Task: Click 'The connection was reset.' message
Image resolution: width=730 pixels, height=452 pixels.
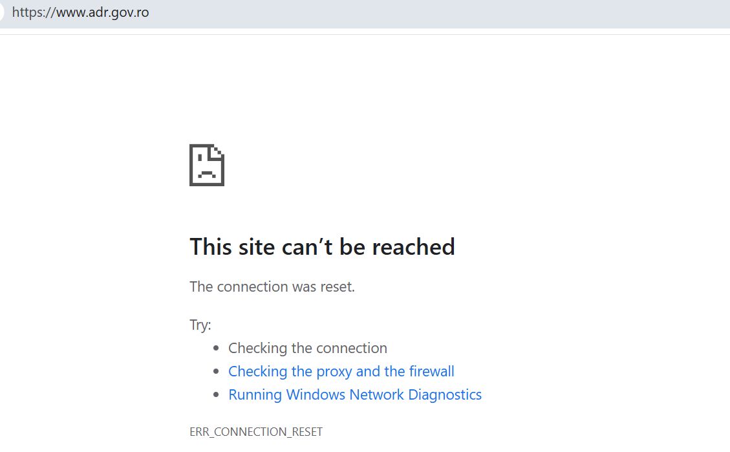Action: pos(272,286)
